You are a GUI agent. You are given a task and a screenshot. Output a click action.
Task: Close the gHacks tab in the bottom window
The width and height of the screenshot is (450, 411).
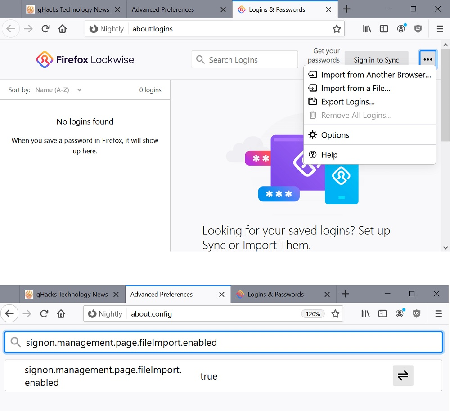click(x=116, y=294)
